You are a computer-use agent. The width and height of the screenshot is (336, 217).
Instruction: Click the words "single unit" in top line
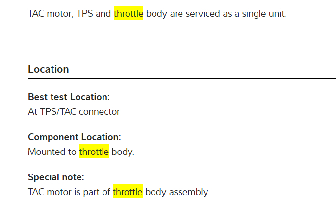[x=267, y=14]
